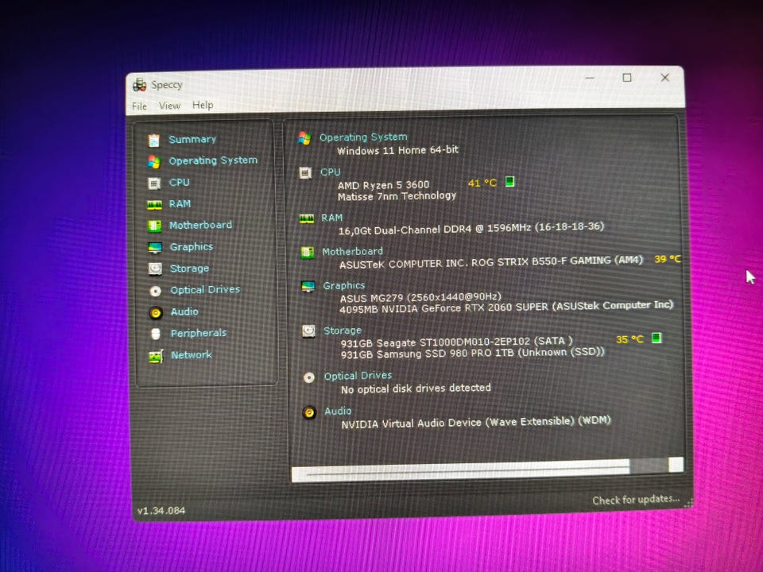The width and height of the screenshot is (763, 572).
Task: Click Graphics monitor icon in summary pane
Action: pyautogui.click(x=308, y=287)
